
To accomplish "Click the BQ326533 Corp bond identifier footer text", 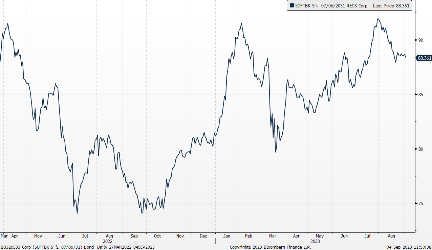I will [47, 247].
